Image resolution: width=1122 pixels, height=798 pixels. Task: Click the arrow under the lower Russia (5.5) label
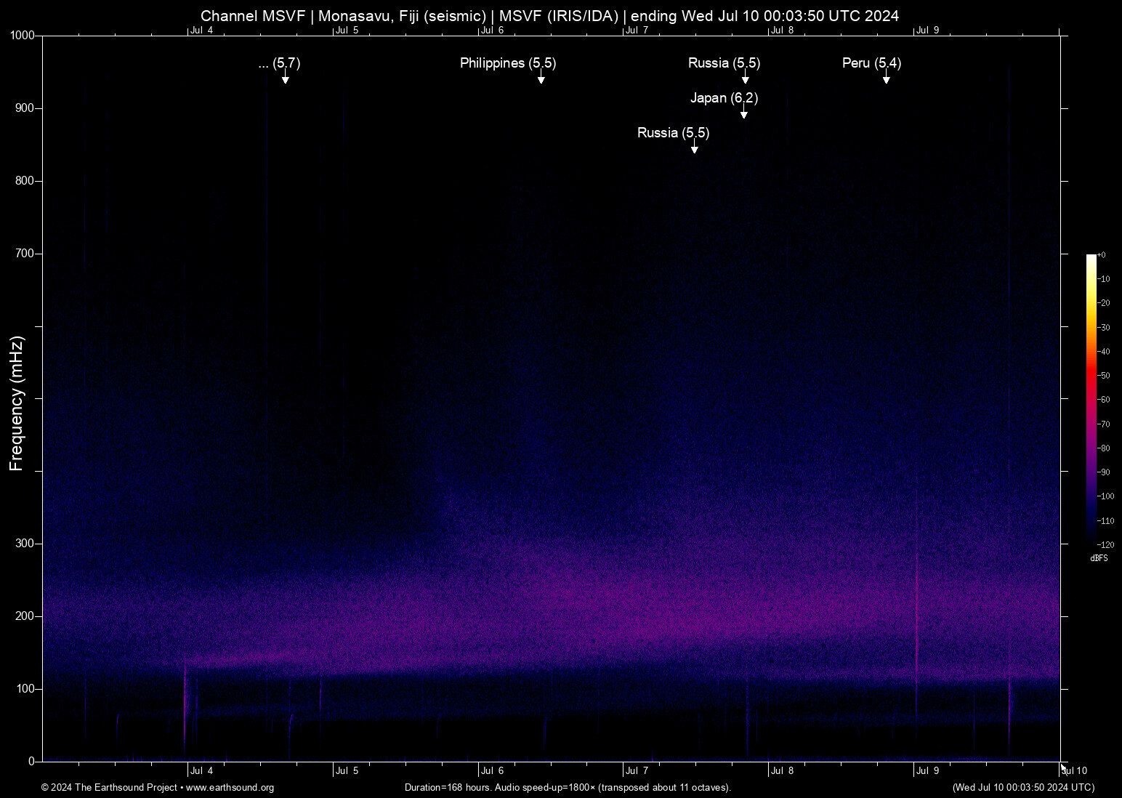(694, 149)
